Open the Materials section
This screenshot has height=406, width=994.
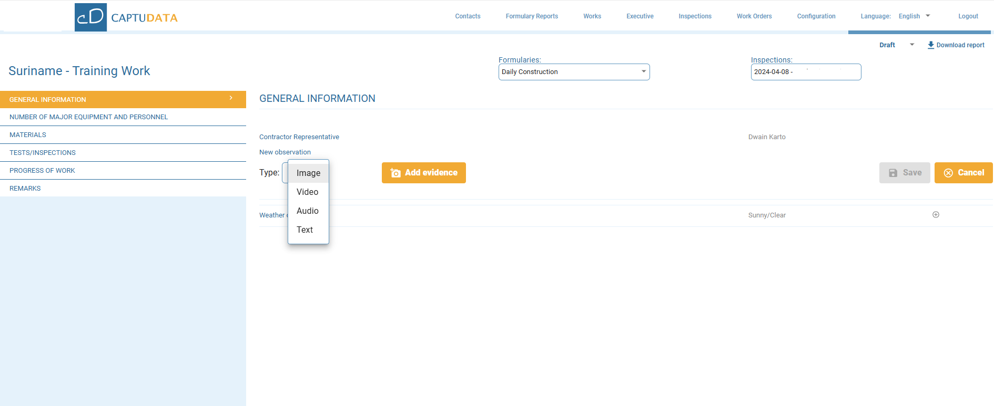click(x=28, y=135)
